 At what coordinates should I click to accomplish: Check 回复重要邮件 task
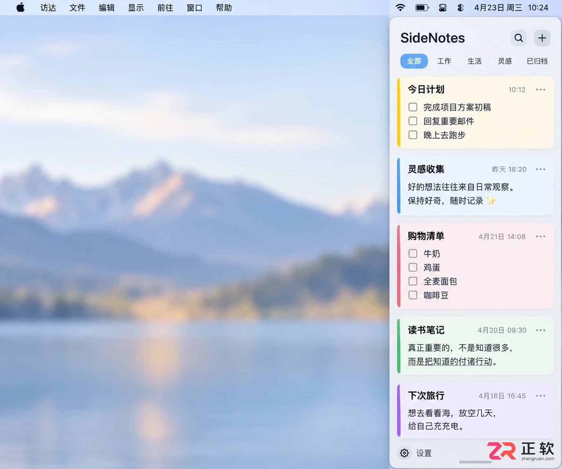pos(413,121)
